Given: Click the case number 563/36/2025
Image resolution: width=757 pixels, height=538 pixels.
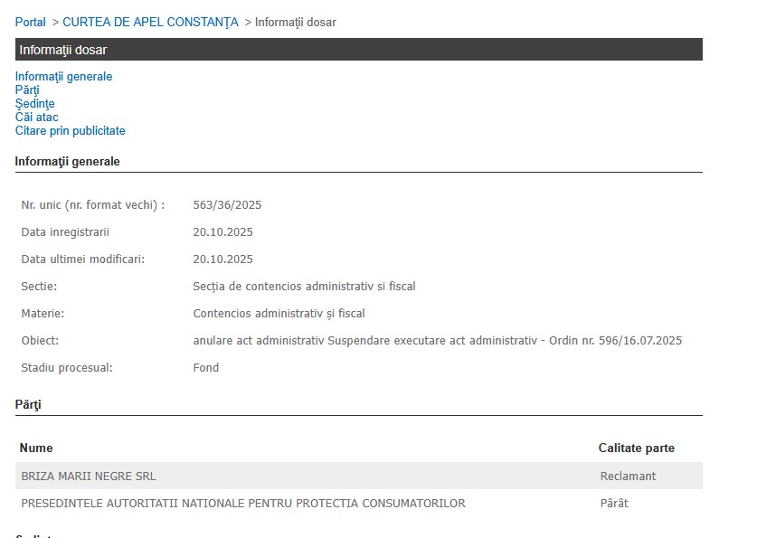Looking at the screenshot, I should (x=227, y=205).
